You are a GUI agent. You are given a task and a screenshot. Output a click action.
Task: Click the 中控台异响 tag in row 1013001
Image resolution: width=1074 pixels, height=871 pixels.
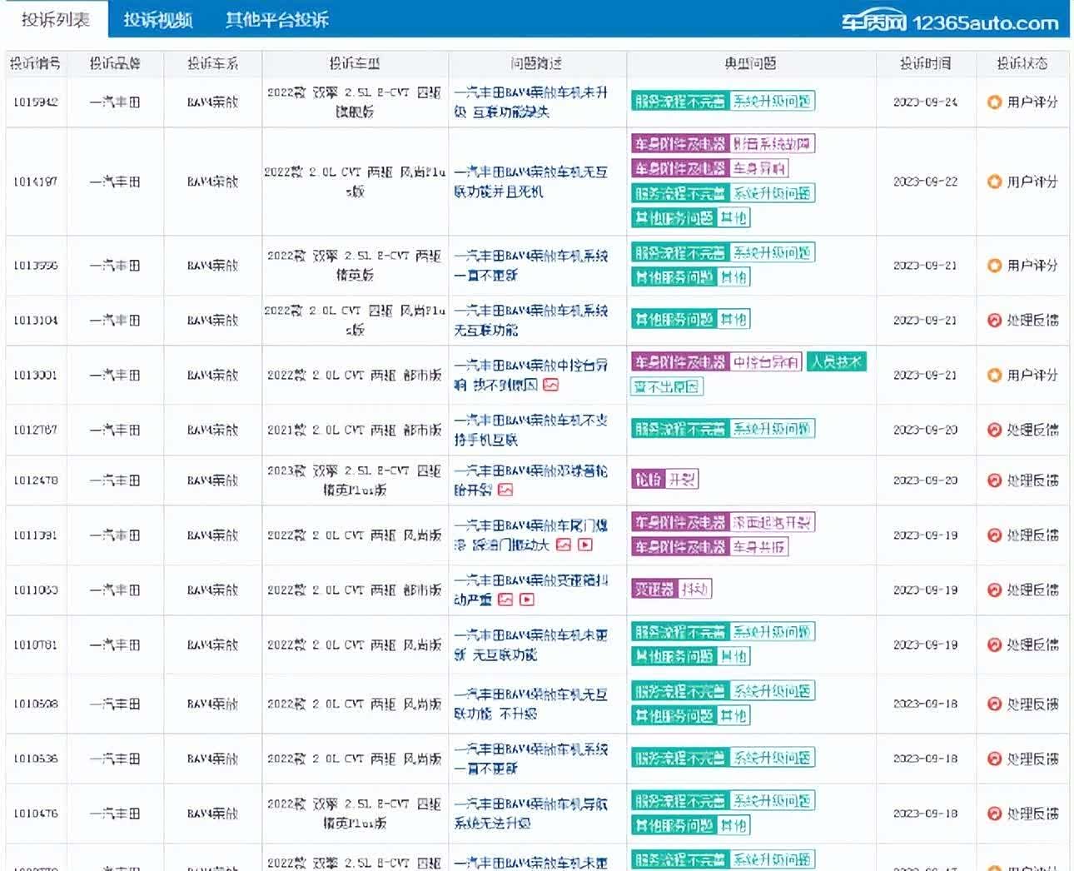click(x=766, y=362)
